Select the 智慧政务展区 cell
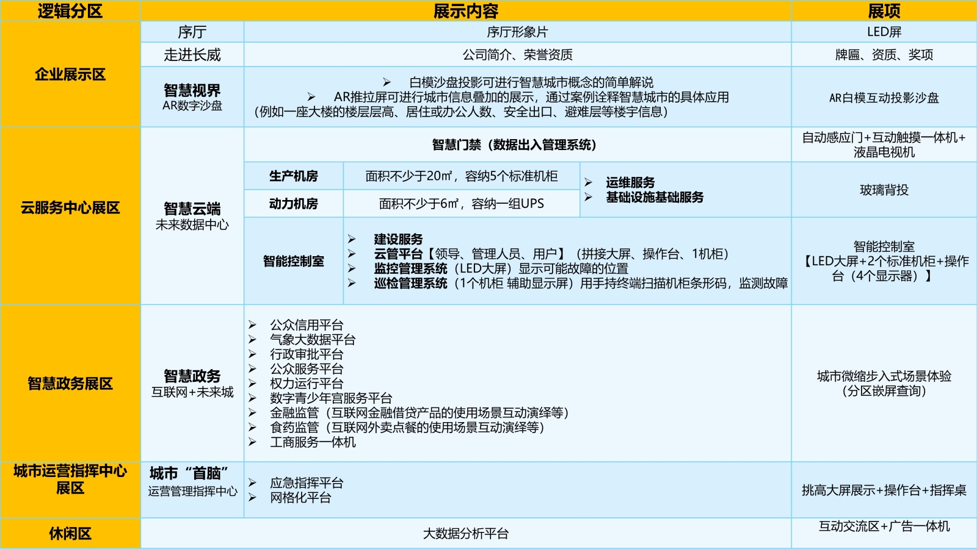The image size is (977, 549). point(70,383)
